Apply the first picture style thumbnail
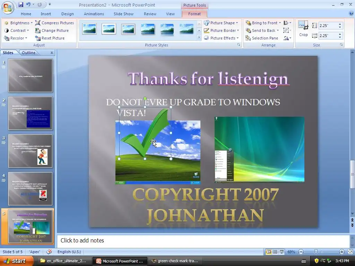The height and width of the screenshot is (266, 355). [x=89, y=29]
